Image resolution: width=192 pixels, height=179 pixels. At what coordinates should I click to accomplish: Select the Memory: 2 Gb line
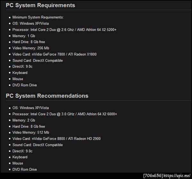(24, 120)
